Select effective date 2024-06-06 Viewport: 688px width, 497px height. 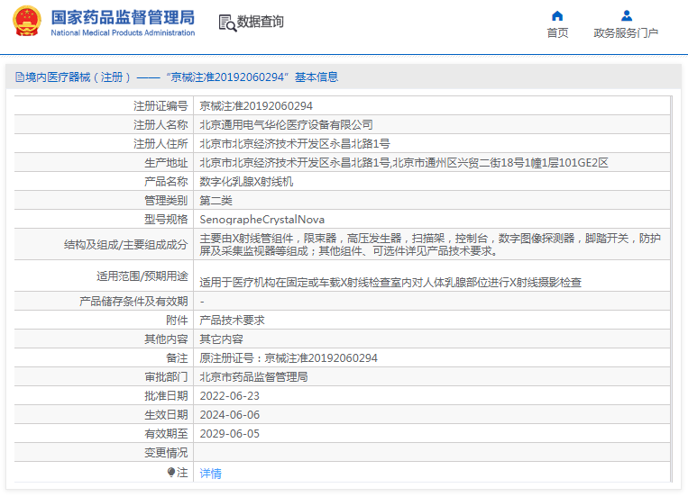(229, 414)
